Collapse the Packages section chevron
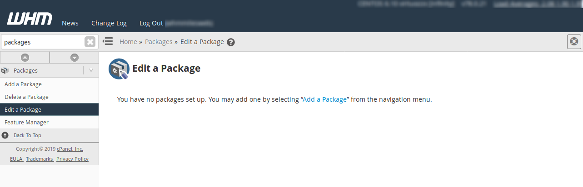This screenshot has height=187, width=583. (91, 70)
